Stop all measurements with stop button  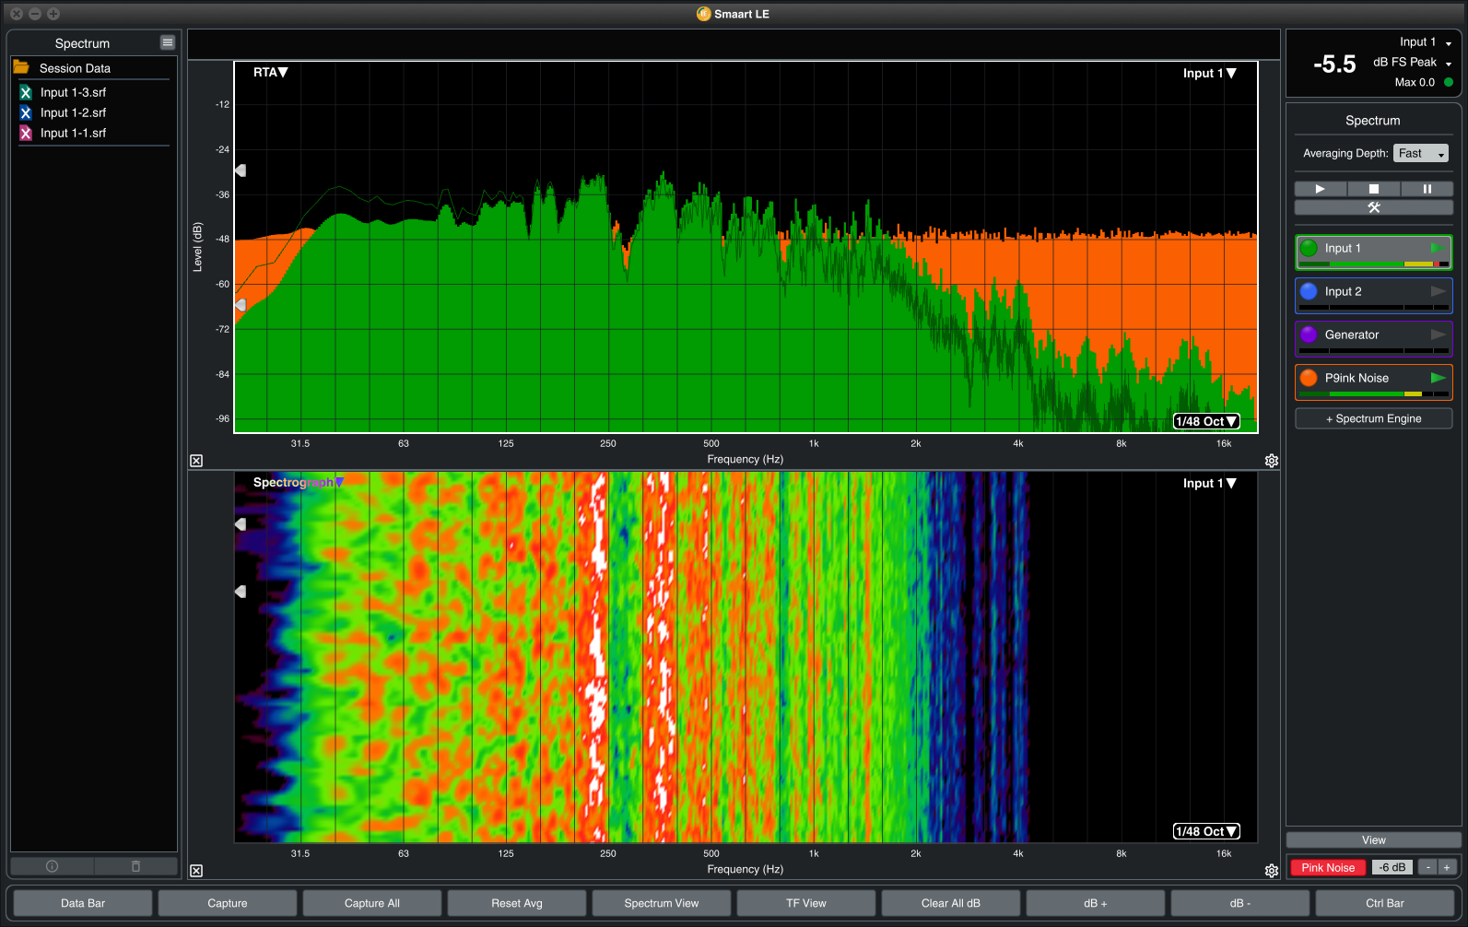[x=1373, y=189]
